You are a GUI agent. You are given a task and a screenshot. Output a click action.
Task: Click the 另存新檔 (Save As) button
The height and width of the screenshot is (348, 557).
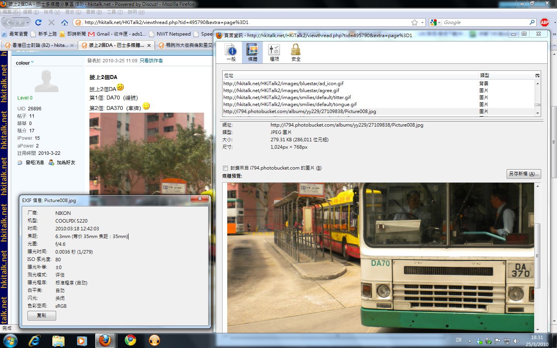pyautogui.click(x=524, y=174)
